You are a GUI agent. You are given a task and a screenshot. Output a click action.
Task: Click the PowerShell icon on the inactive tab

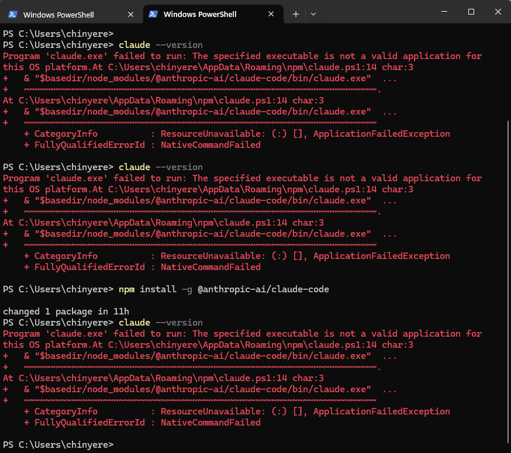pos(13,15)
